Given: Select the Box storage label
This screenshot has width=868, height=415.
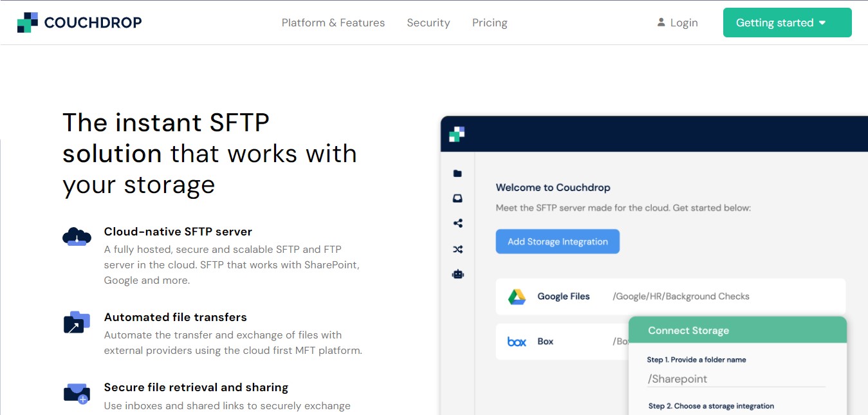Looking at the screenshot, I should click(546, 342).
